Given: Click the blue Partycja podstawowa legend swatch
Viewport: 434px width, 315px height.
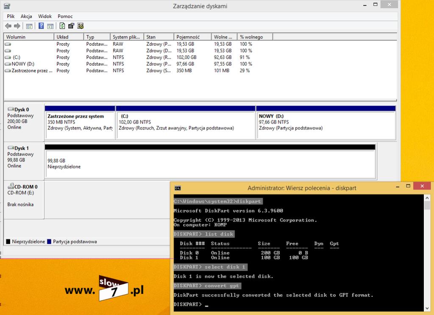Looking at the screenshot, I should click(49, 241).
